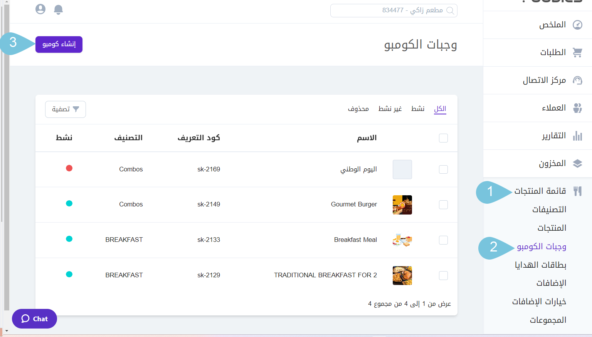Open the Chat widget button
Viewport: 592px width, 337px height.
tap(34, 319)
